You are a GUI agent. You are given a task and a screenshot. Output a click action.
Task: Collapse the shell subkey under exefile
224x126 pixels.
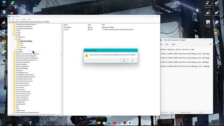pos(14,39)
